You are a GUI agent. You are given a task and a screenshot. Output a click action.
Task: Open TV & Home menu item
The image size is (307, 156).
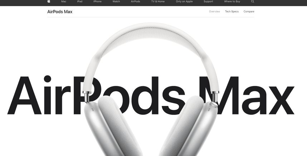pyautogui.click(x=158, y=1)
